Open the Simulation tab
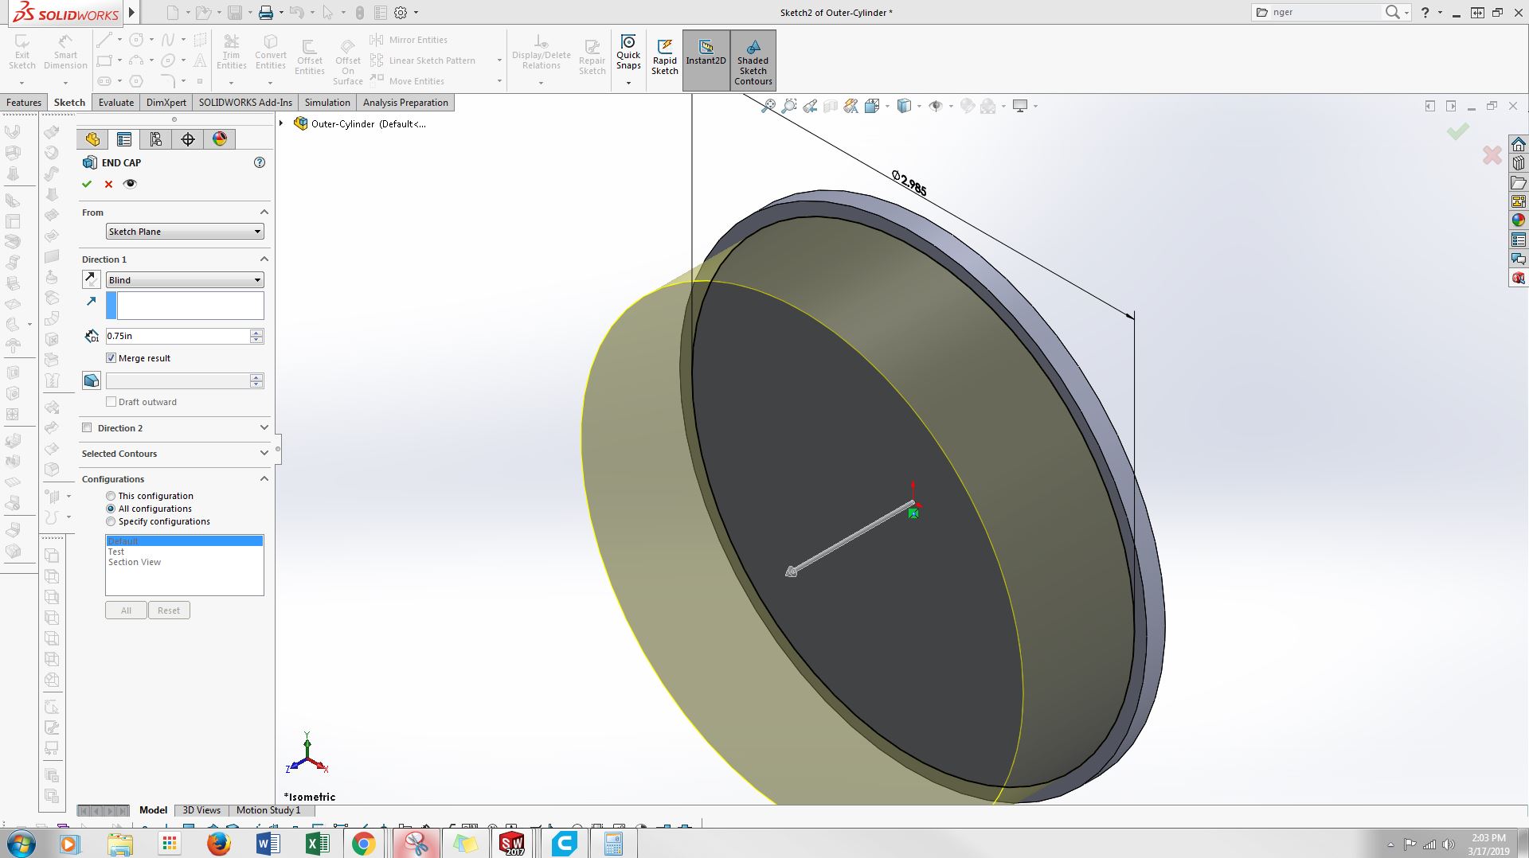 click(327, 103)
